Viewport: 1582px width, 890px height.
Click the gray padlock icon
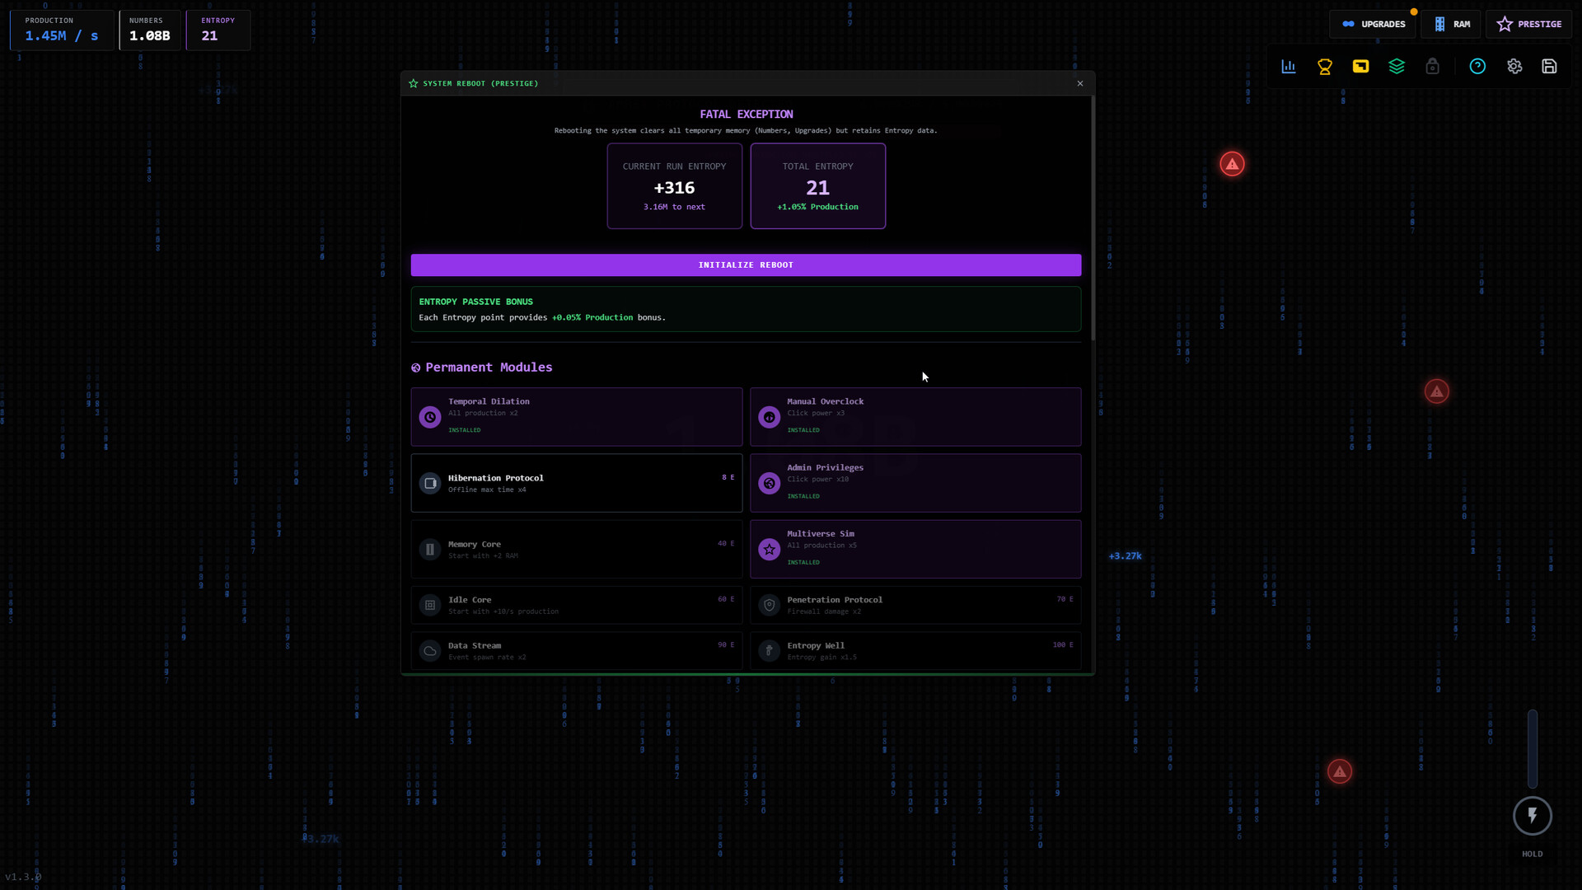point(1433,67)
